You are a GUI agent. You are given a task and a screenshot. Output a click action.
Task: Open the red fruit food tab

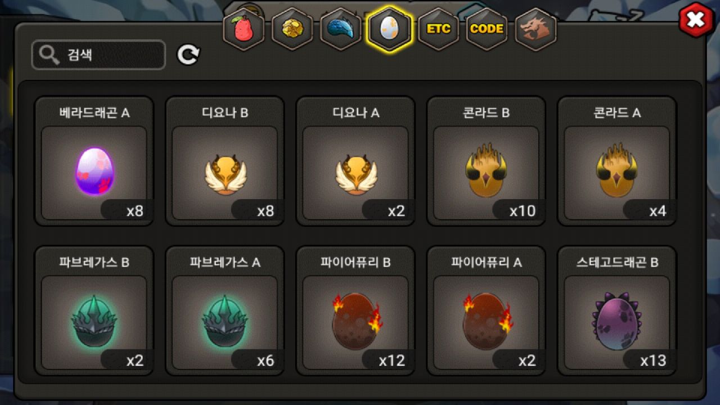click(244, 29)
